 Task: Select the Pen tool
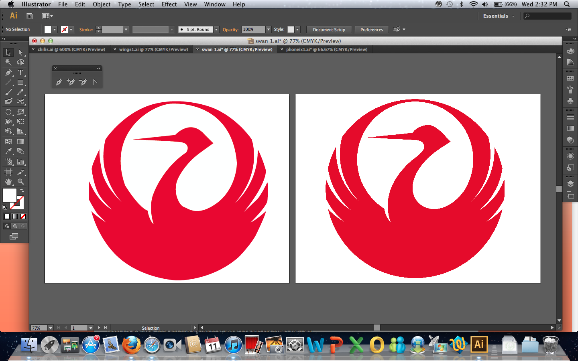[x=8, y=72]
